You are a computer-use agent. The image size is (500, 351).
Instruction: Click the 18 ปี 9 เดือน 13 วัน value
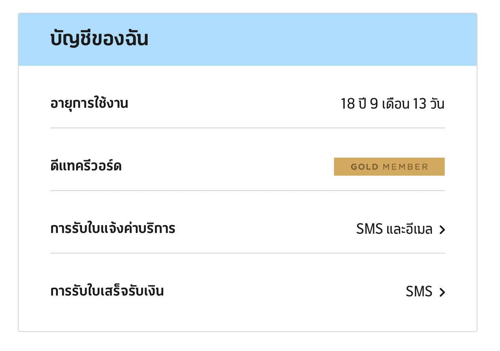pos(392,105)
